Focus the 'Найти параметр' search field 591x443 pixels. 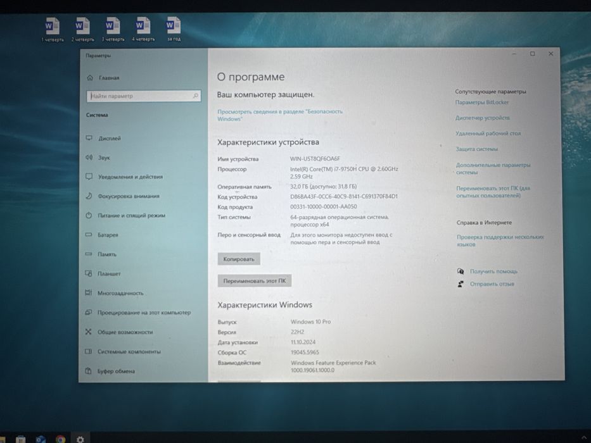tap(144, 96)
